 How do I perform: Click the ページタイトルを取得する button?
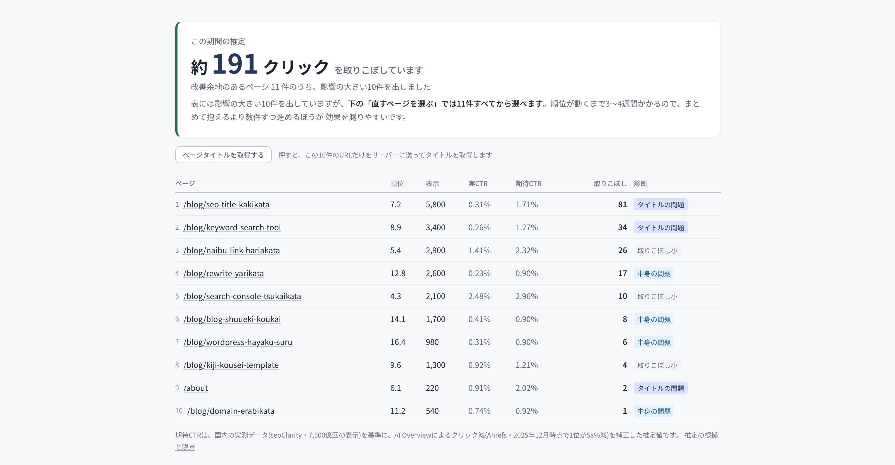(223, 155)
